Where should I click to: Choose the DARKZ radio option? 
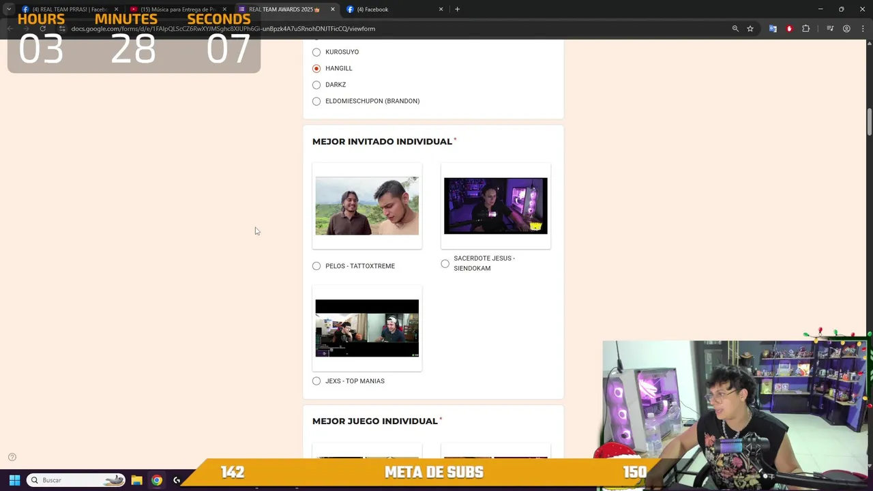click(x=316, y=85)
